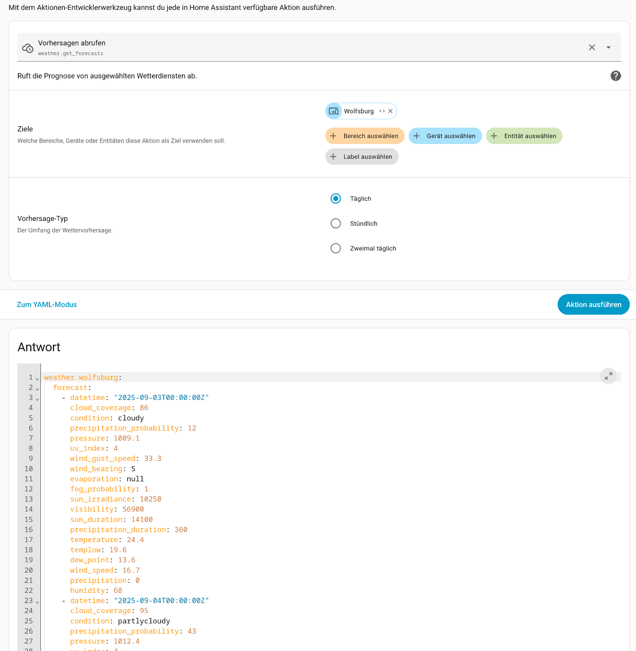Run the action with Aktion ausführen

[x=593, y=305]
